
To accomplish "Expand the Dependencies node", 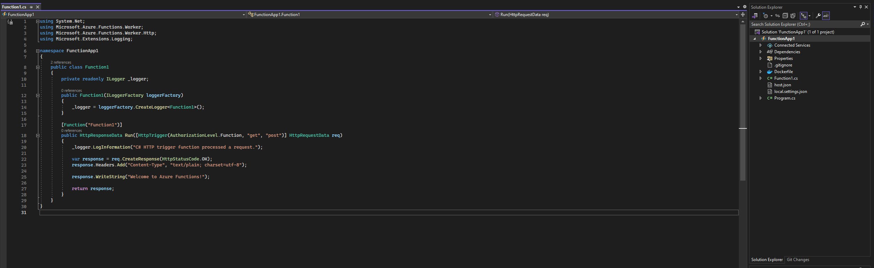I will 760,52.
